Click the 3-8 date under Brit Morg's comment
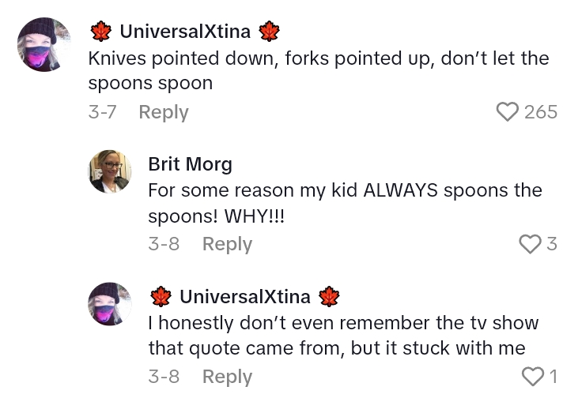Screen dimensions: 563x413 [x=164, y=244]
